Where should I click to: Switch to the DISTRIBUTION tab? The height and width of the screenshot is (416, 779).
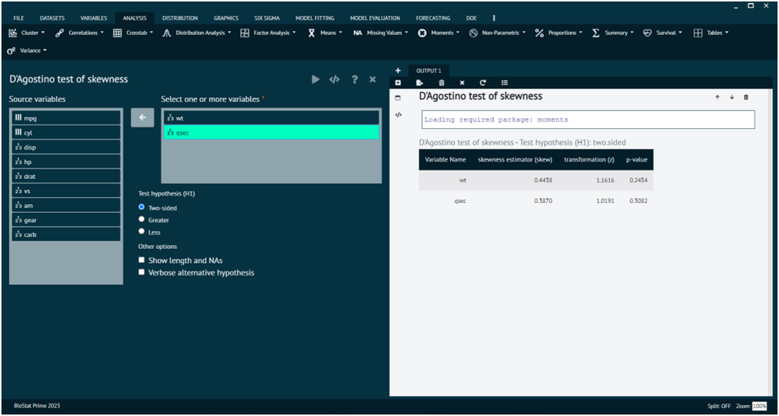pos(180,18)
